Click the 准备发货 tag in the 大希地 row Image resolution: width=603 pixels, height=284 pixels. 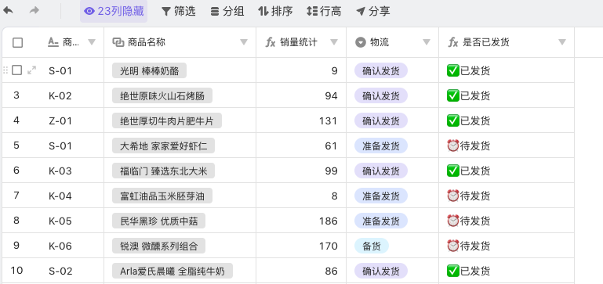(381, 146)
